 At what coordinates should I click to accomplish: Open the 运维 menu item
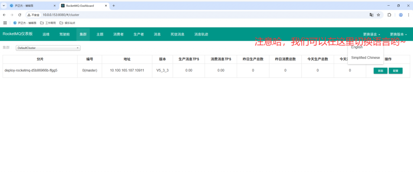click(46, 34)
